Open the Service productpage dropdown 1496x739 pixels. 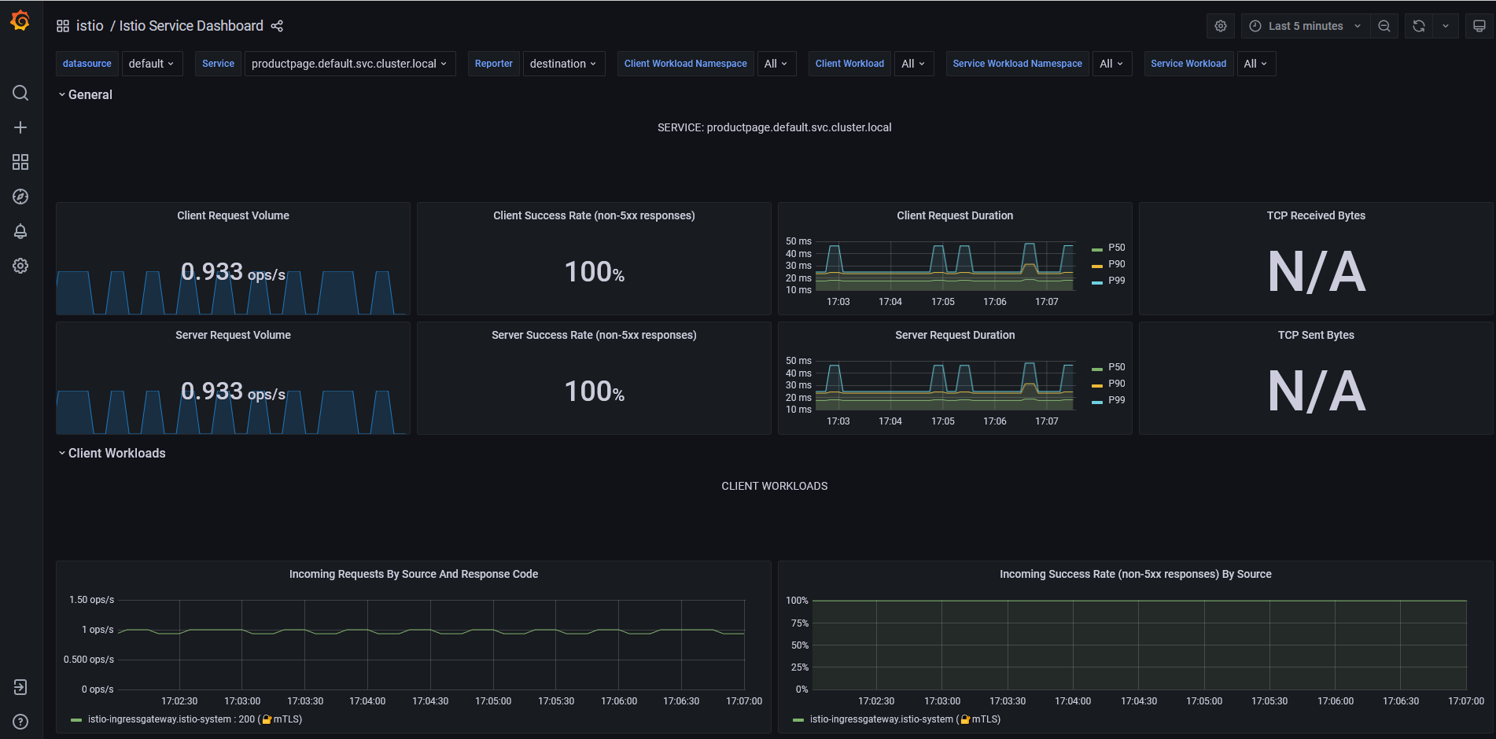(x=350, y=64)
